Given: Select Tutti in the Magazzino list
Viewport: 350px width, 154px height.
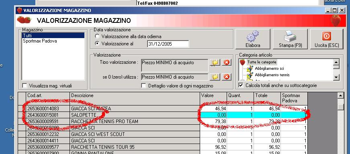Looking at the screenshot, I should tap(53, 35).
